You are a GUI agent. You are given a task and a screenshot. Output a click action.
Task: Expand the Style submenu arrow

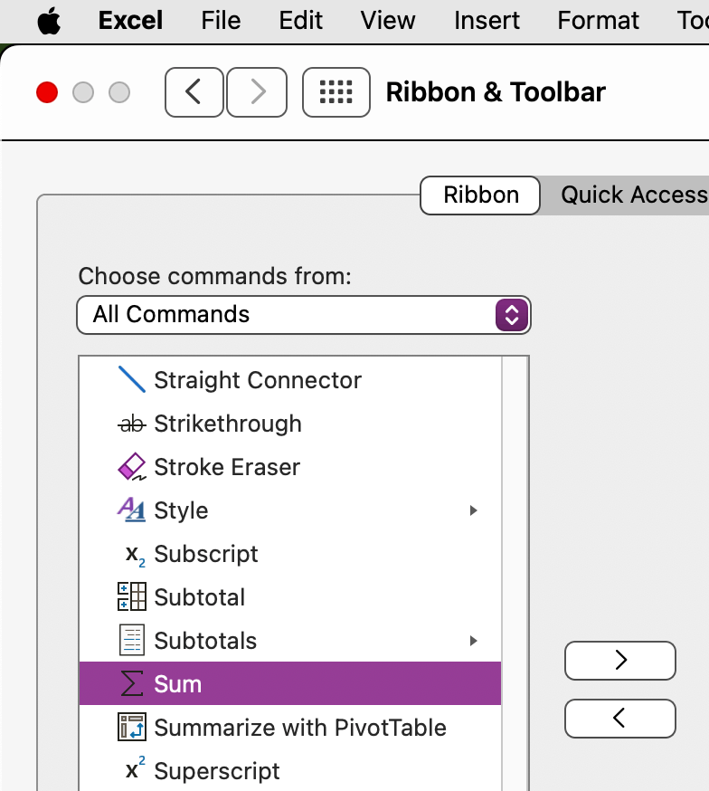coord(473,511)
